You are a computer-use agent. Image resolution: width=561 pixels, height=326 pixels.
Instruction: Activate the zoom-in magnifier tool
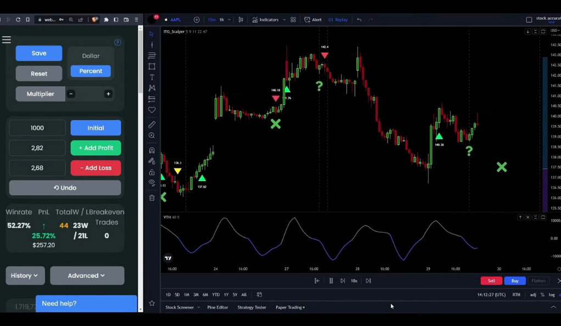152,135
